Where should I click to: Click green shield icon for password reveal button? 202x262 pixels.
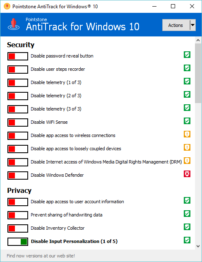(187, 55)
